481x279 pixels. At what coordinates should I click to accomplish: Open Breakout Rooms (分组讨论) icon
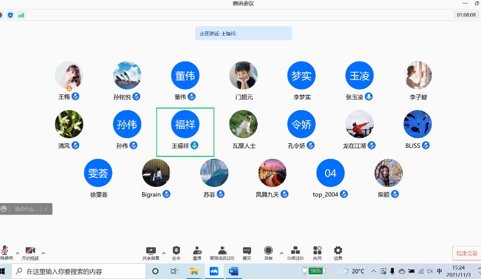295,251
